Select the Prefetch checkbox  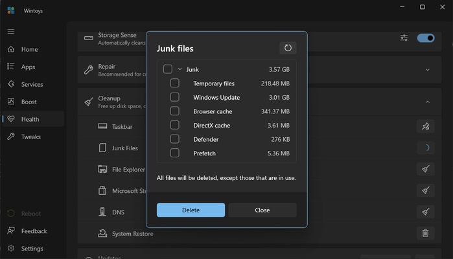pyautogui.click(x=174, y=153)
